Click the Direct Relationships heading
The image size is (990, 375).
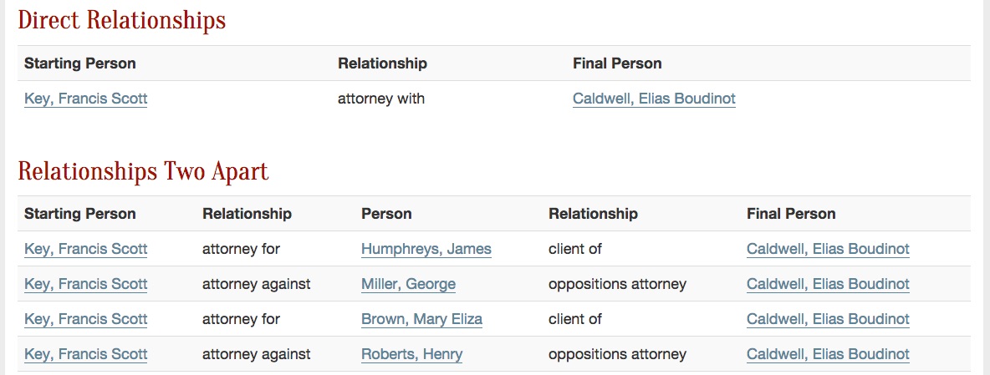pyautogui.click(x=121, y=20)
